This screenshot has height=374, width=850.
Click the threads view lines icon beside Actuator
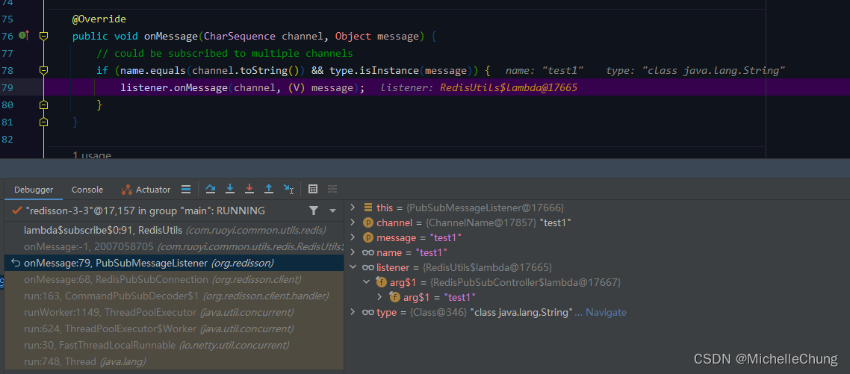point(186,189)
